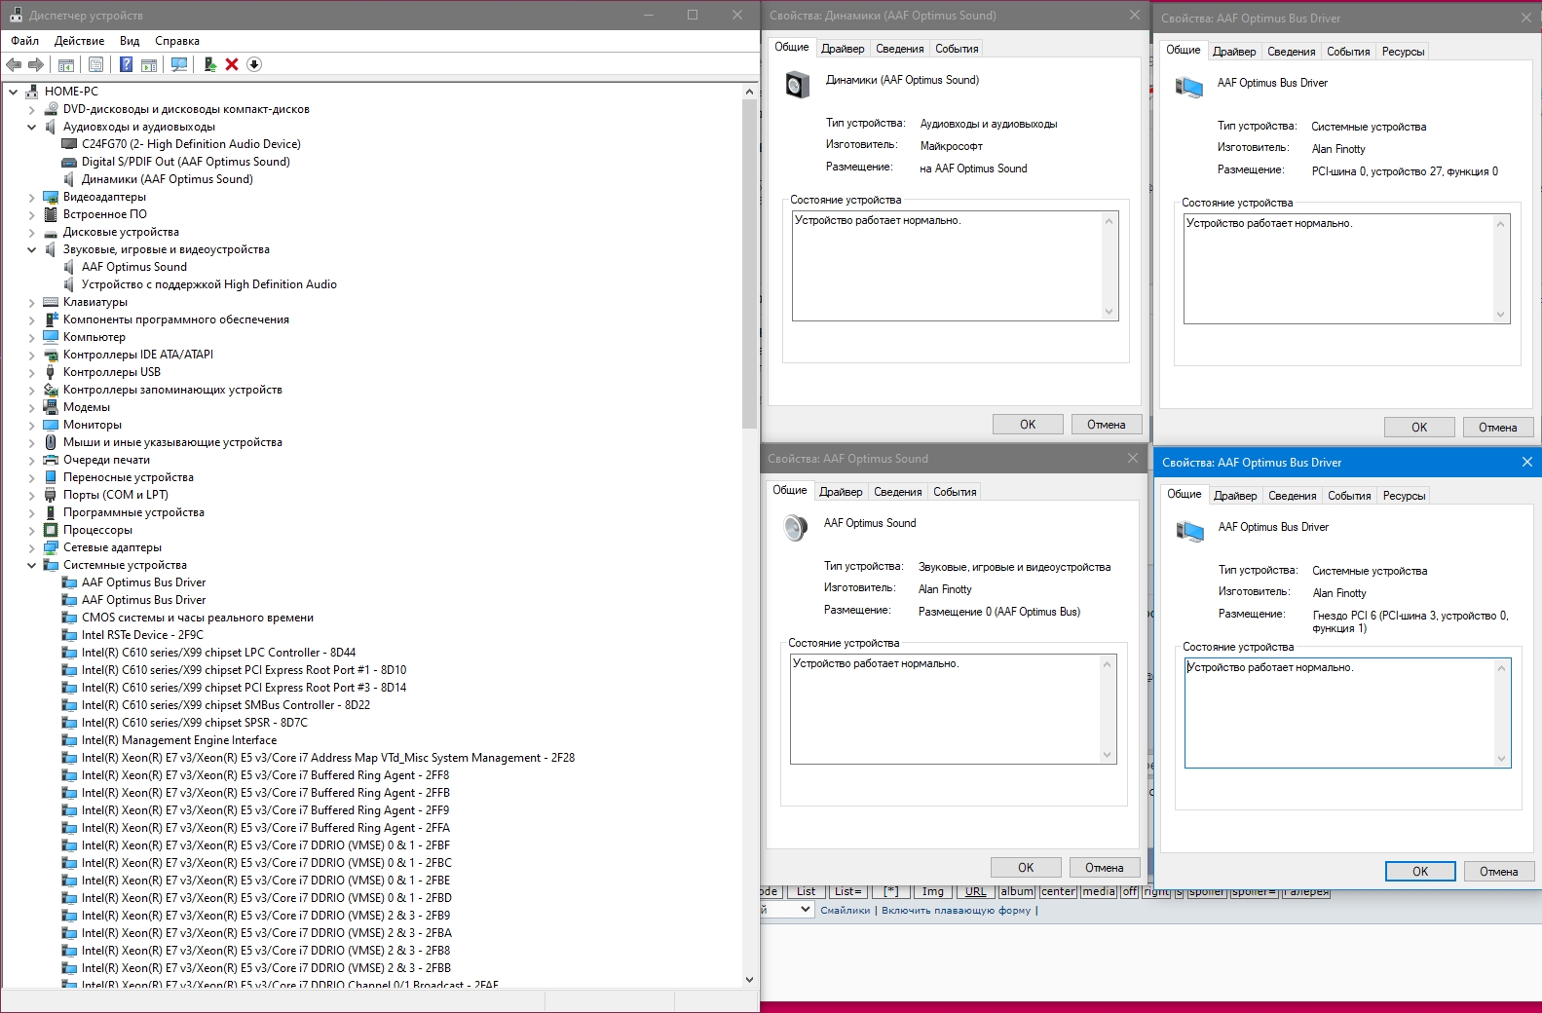Click the URL formatting button
Screen dimensions: 1542x1013
click(976, 891)
